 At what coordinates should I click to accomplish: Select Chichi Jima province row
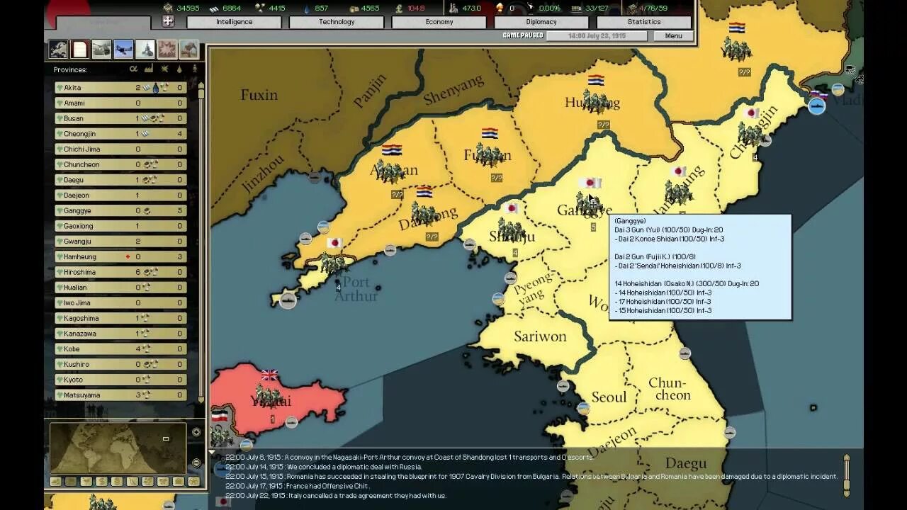pos(121,149)
